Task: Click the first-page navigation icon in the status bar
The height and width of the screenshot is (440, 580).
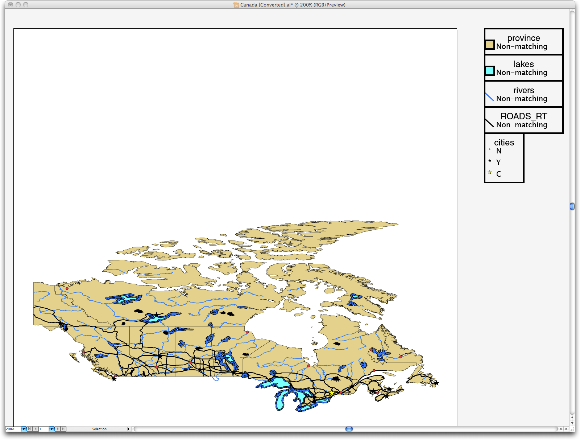Action: pyautogui.click(x=29, y=429)
